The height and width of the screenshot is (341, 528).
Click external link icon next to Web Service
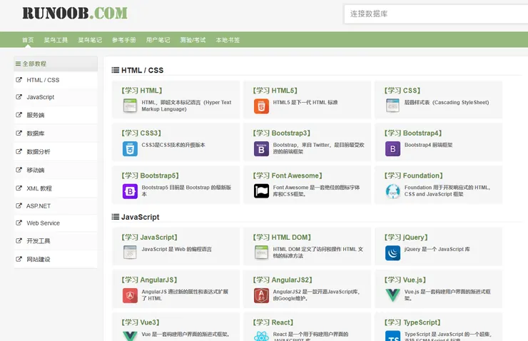coord(19,223)
